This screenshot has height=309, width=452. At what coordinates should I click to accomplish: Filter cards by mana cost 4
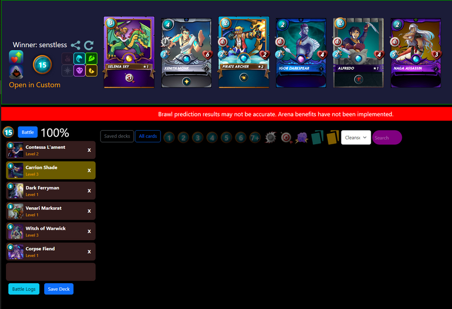click(x=212, y=138)
